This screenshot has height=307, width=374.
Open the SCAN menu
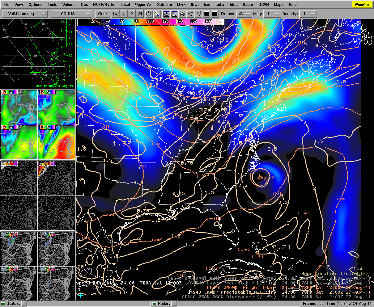[264, 5]
